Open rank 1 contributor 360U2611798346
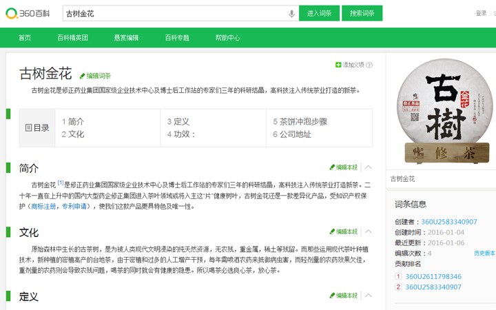 click(x=433, y=277)
